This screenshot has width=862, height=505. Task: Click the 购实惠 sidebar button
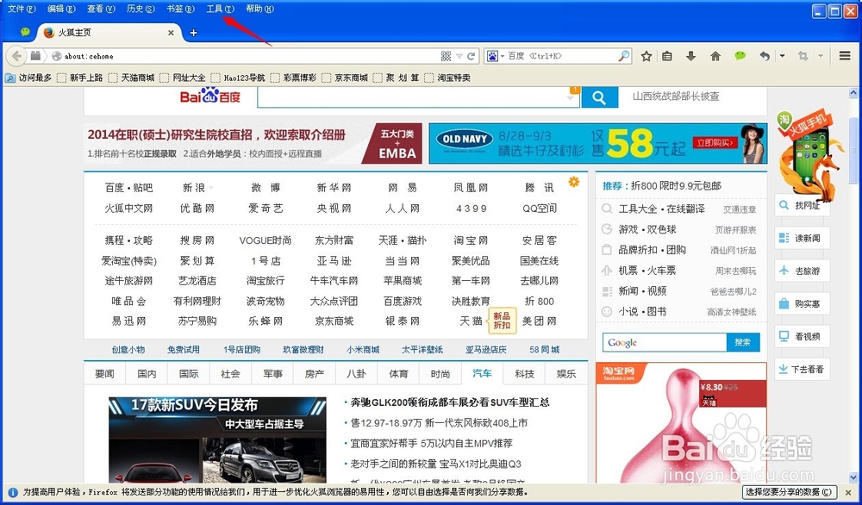[802, 303]
